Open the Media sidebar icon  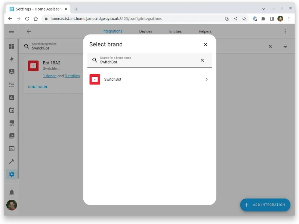tap(12, 136)
